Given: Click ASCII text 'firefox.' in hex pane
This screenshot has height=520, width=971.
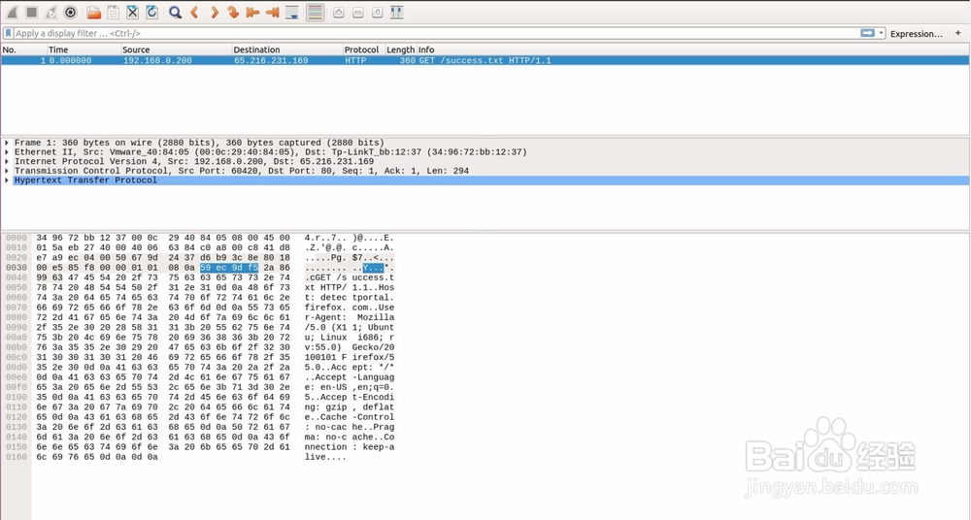Looking at the screenshot, I should (324, 308).
